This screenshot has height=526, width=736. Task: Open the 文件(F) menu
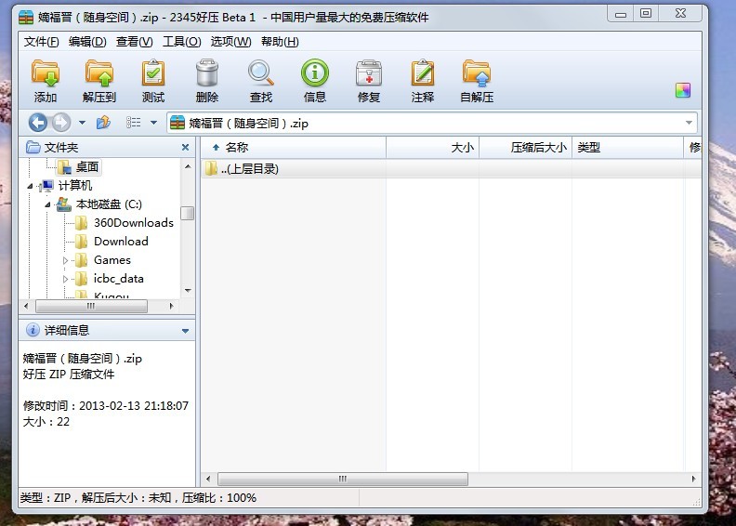pyautogui.click(x=41, y=42)
